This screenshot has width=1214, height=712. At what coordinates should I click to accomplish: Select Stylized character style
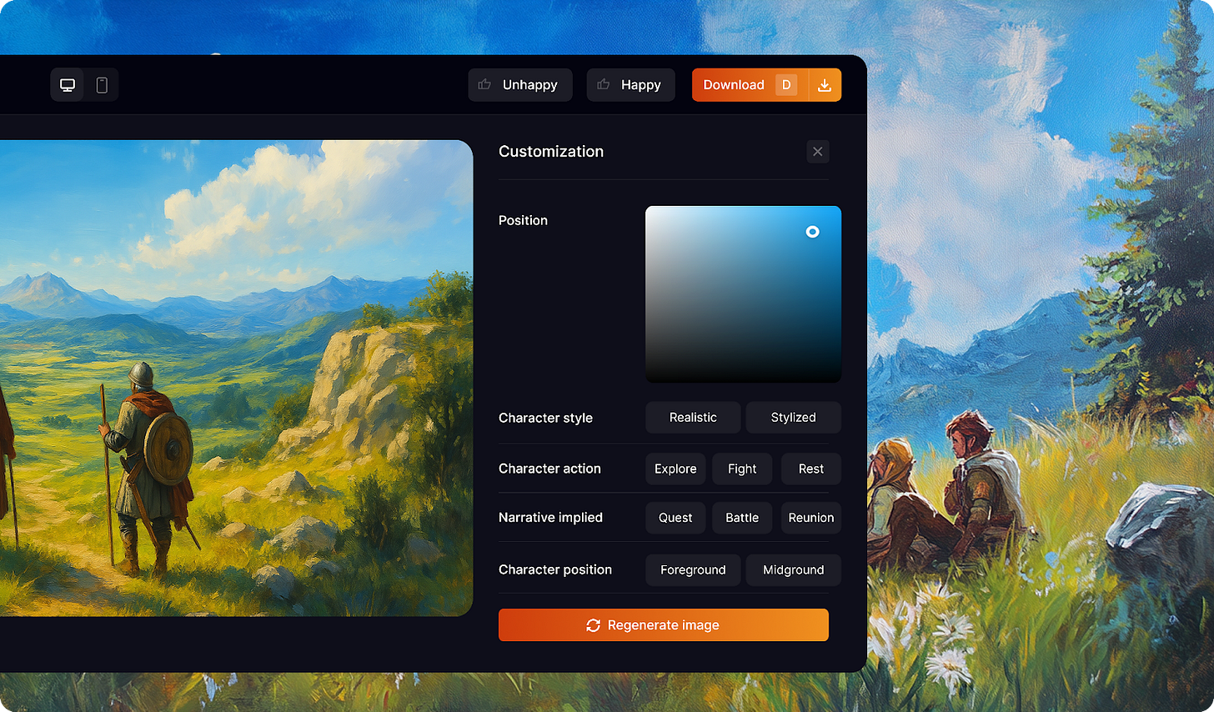793,418
